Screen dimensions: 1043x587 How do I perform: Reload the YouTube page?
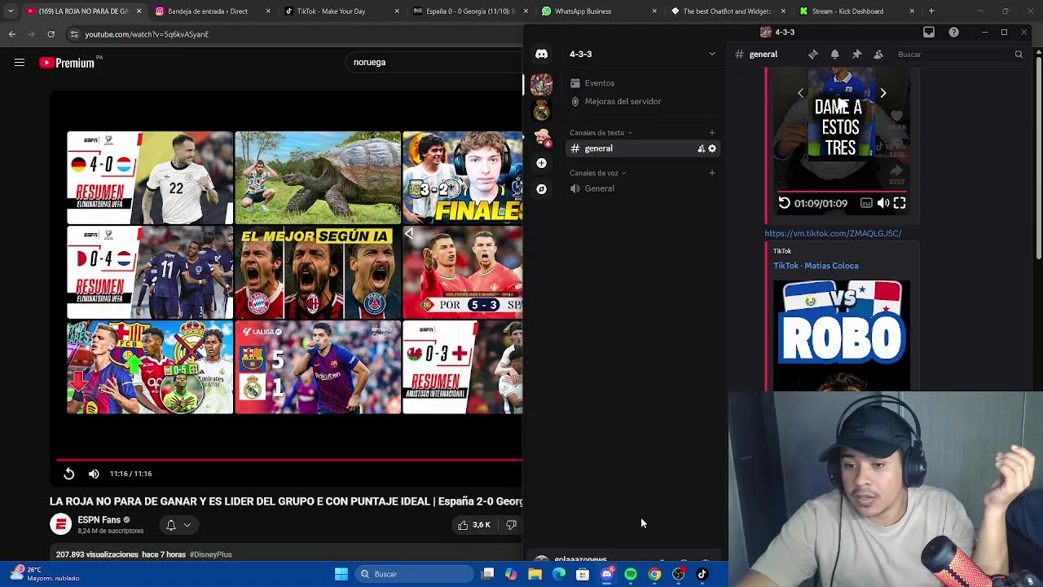click(x=51, y=34)
